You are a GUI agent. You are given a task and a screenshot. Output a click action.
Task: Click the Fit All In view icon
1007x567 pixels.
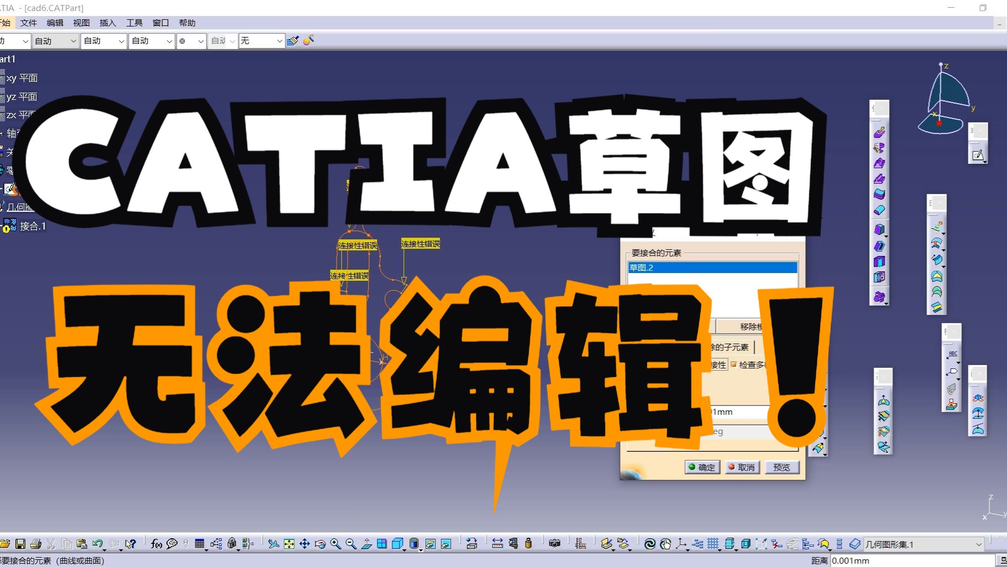[289, 544]
